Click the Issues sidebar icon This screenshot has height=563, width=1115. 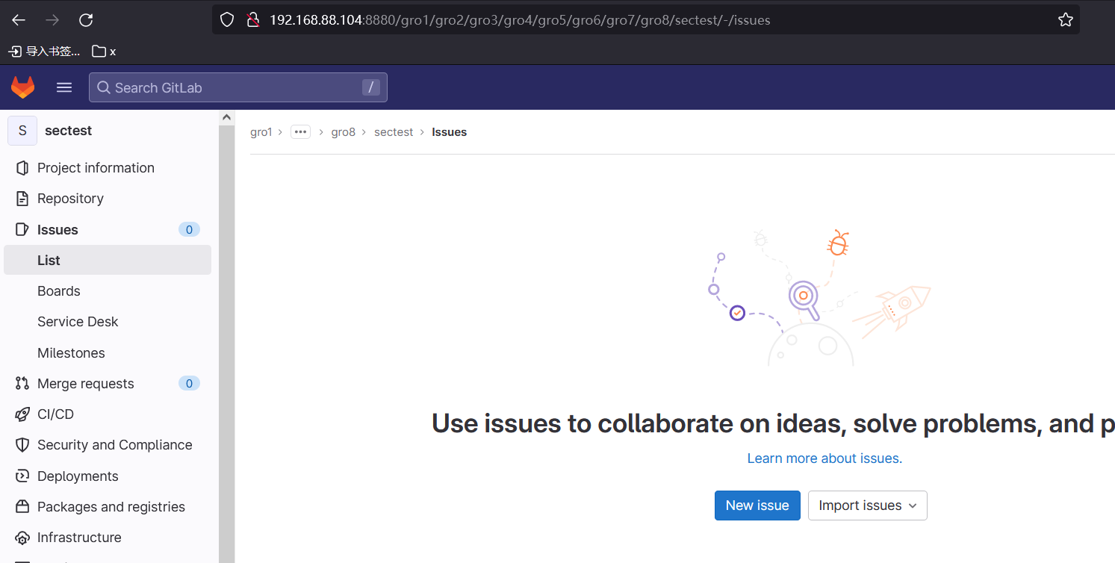point(22,230)
